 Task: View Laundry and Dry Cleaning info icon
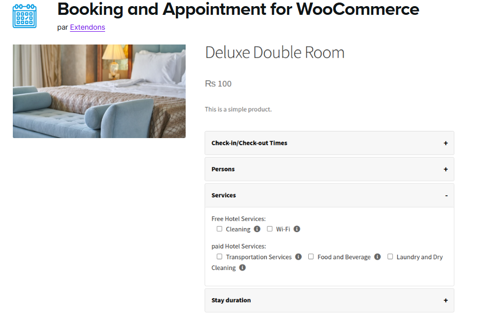click(243, 267)
